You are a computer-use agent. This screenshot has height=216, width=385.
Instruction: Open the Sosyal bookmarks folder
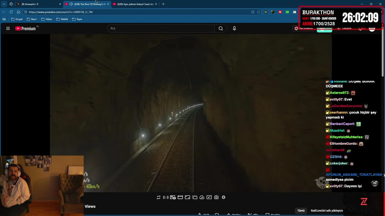coord(17,19)
